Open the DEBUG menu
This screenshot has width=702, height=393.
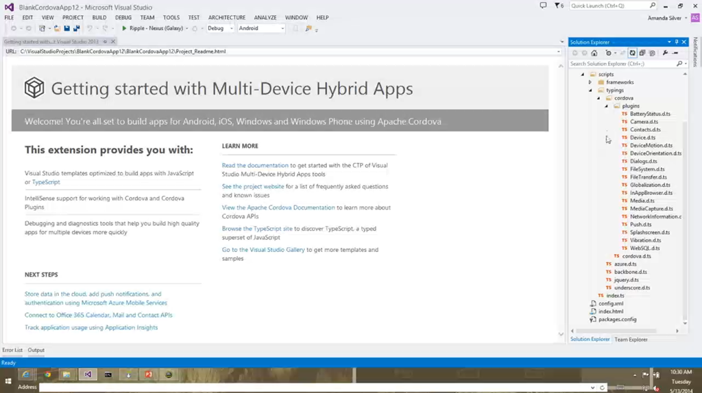(x=123, y=17)
